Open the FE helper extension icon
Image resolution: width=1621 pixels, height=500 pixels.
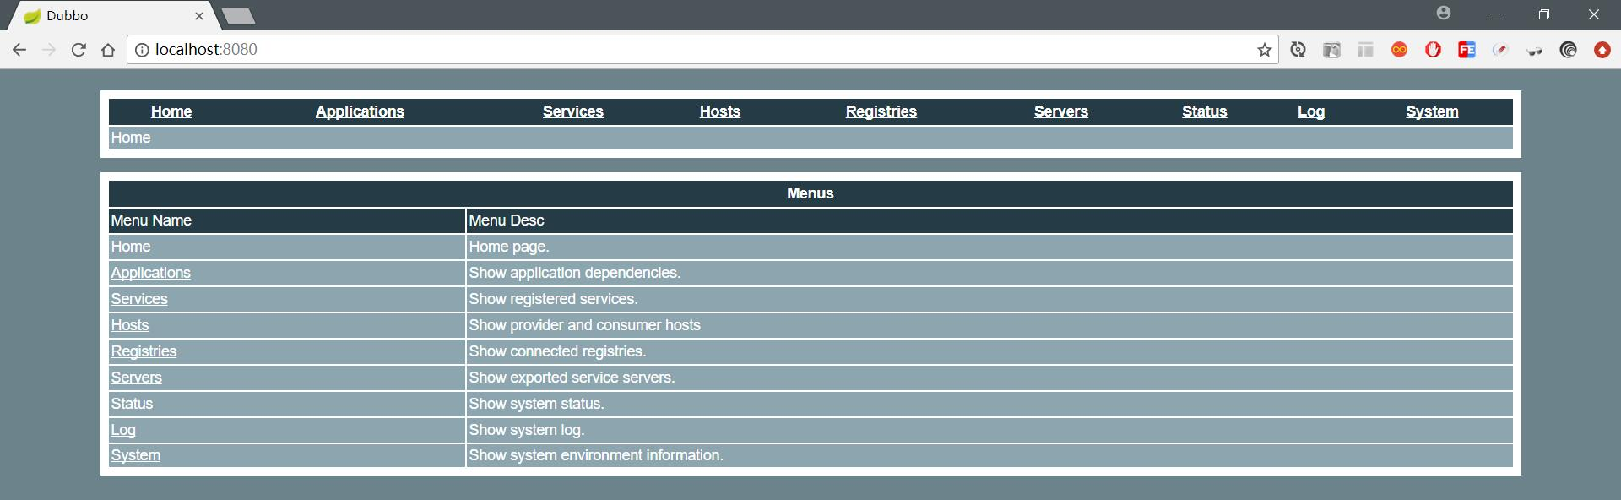1467,50
